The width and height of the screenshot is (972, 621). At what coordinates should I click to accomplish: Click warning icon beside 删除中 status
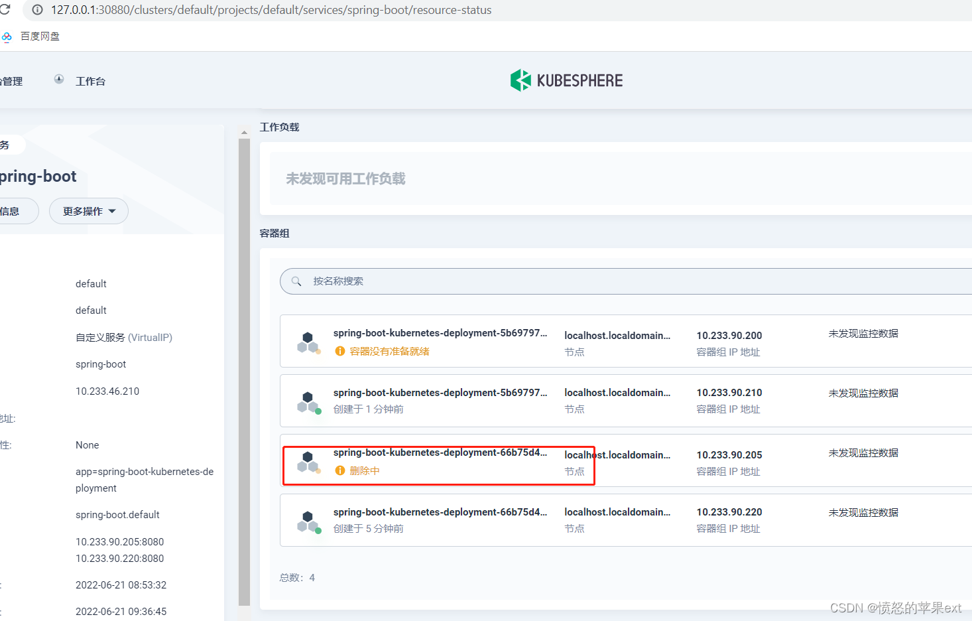click(x=340, y=470)
